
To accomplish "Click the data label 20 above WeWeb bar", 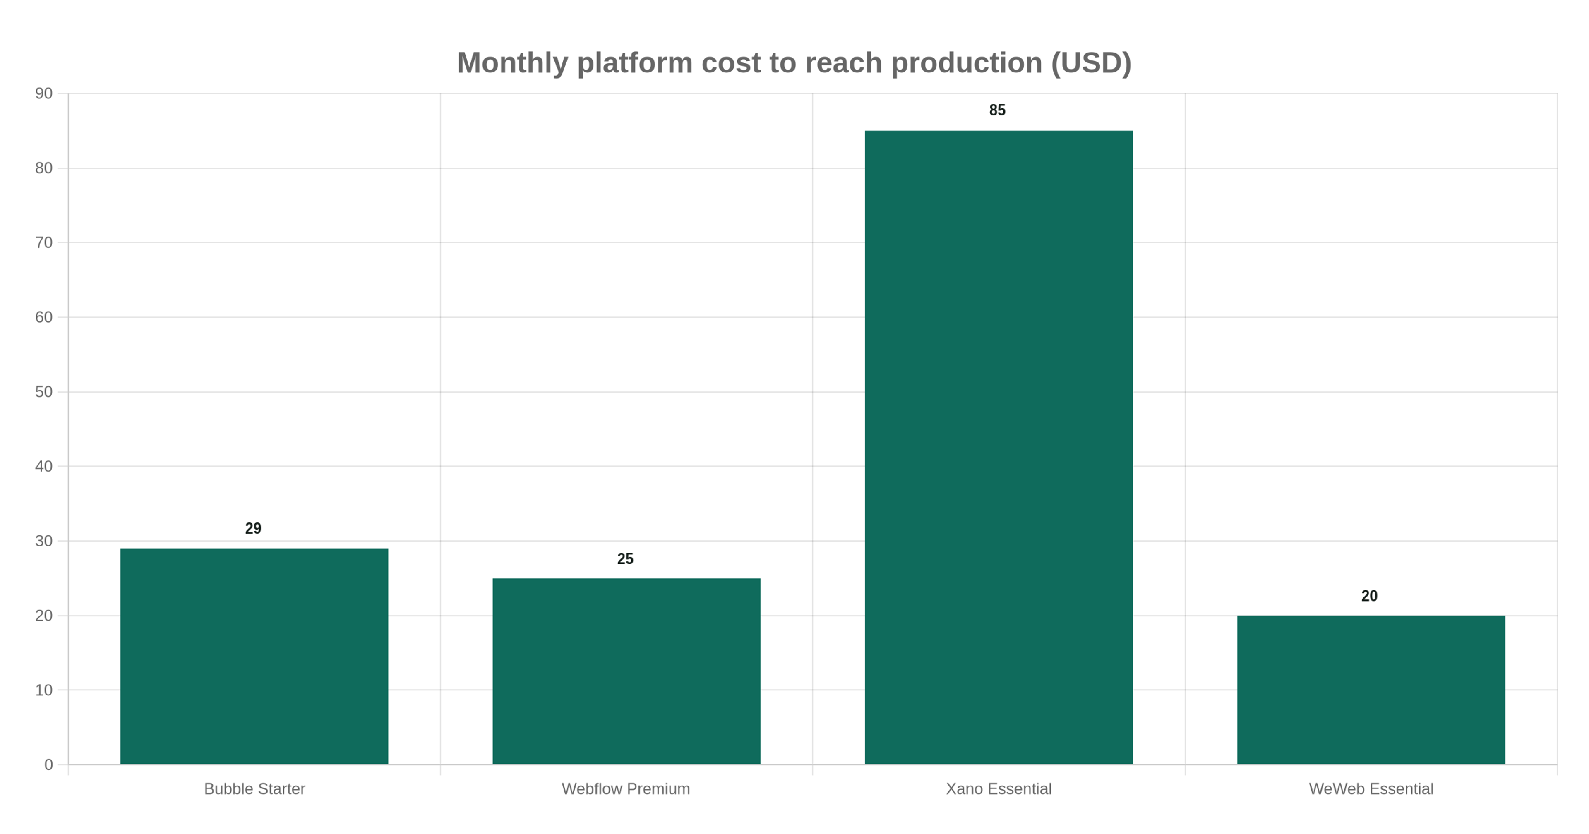I will [1369, 596].
